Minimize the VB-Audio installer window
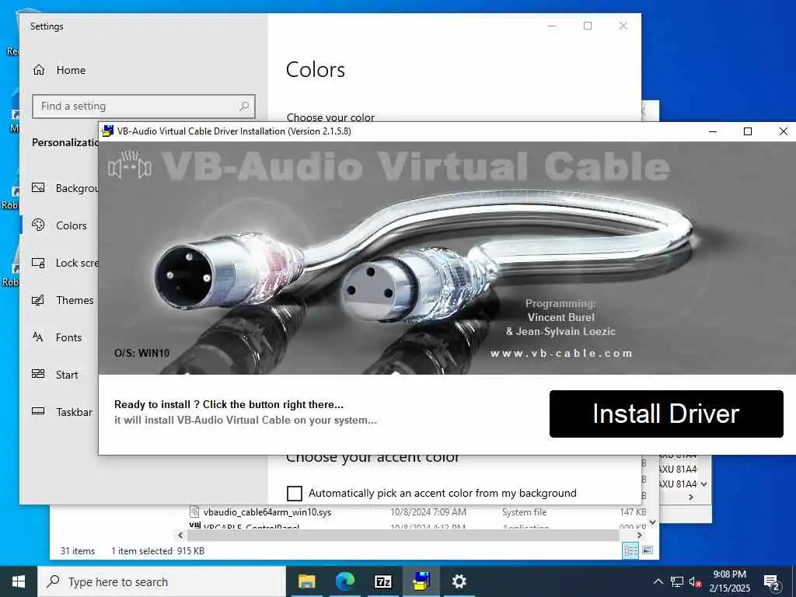This screenshot has height=597, width=796. click(713, 131)
